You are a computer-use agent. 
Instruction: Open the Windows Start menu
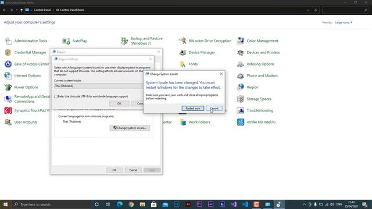pos(5,204)
